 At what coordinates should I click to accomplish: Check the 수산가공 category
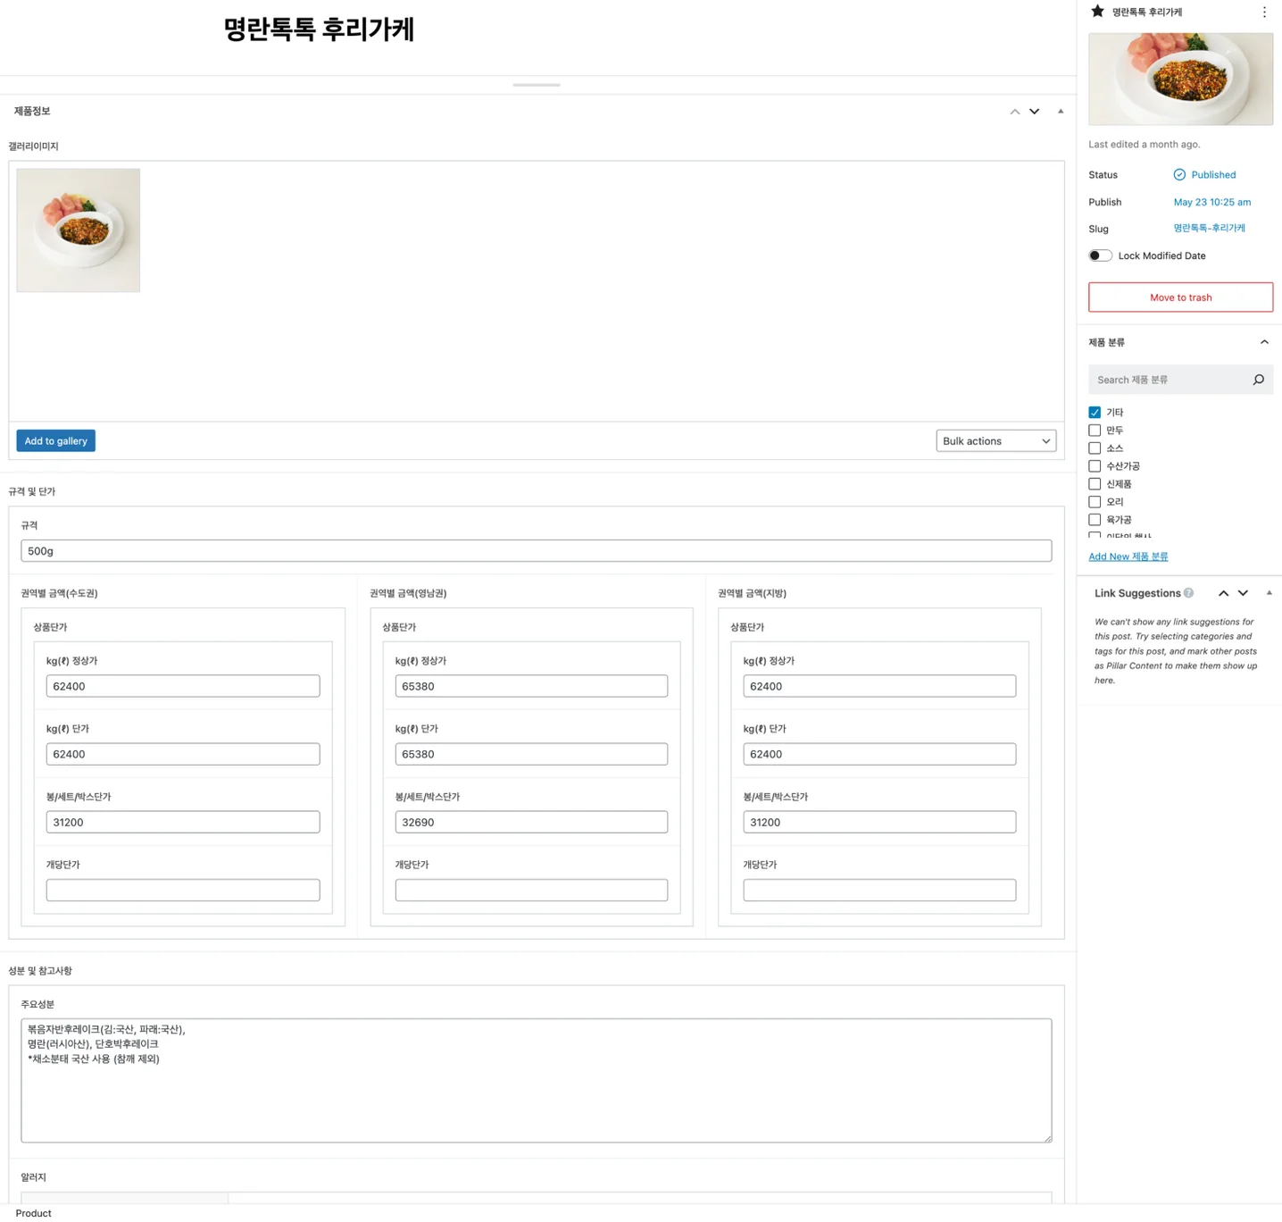(x=1095, y=466)
